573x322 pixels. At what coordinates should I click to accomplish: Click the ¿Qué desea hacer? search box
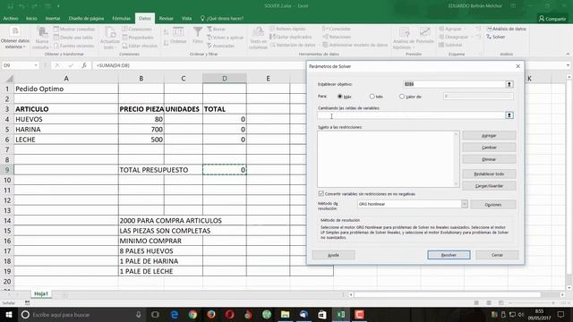point(222,18)
